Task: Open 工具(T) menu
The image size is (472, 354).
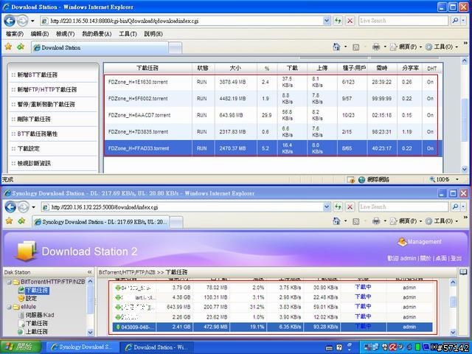Action: point(128,34)
